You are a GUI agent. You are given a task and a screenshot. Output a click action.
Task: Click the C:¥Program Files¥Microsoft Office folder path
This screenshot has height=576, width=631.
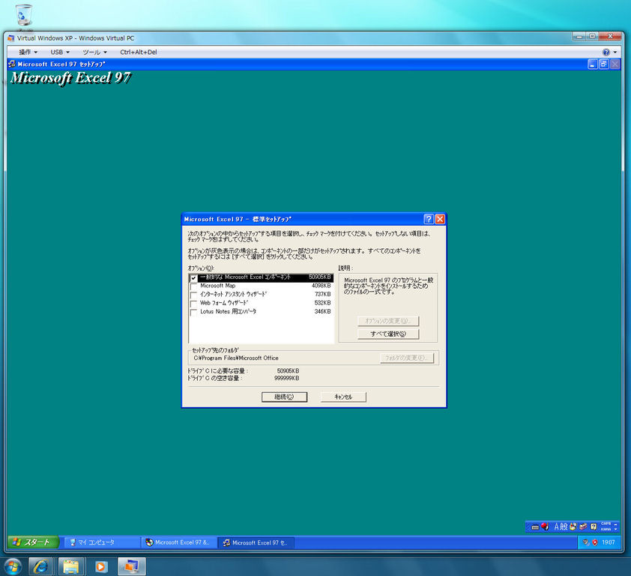pos(236,358)
